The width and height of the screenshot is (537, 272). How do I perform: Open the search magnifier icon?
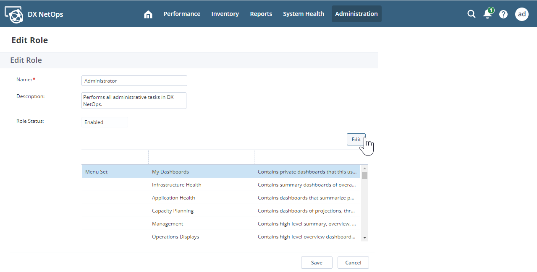[x=471, y=14]
